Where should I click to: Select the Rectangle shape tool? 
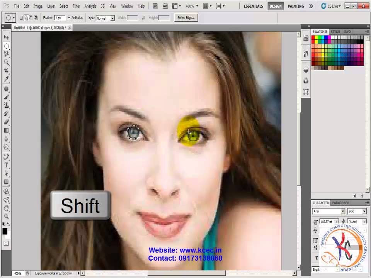(7, 182)
